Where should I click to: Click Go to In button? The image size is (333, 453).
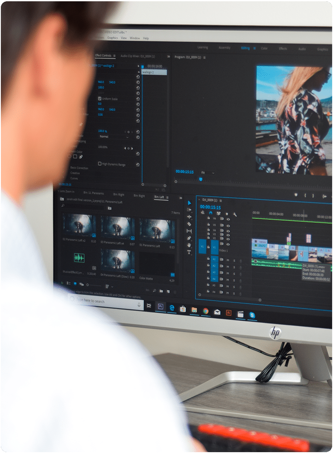[x=324, y=196]
